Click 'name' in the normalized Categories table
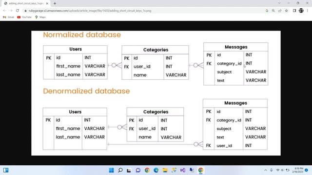 coord(140,75)
